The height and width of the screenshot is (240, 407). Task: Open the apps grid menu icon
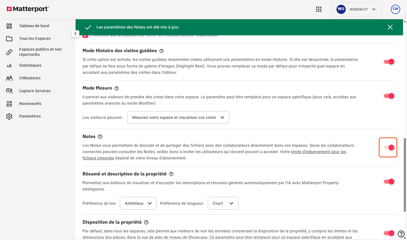coord(319,9)
